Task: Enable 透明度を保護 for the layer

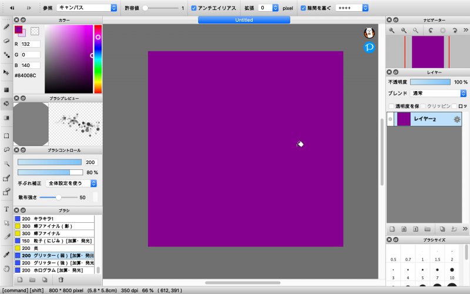Action: 391,106
